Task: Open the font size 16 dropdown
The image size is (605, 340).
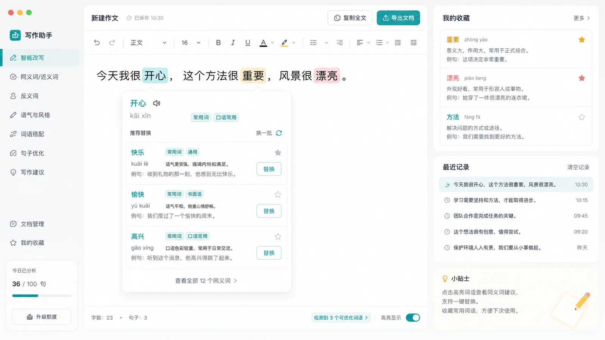Action: coord(191,43)
